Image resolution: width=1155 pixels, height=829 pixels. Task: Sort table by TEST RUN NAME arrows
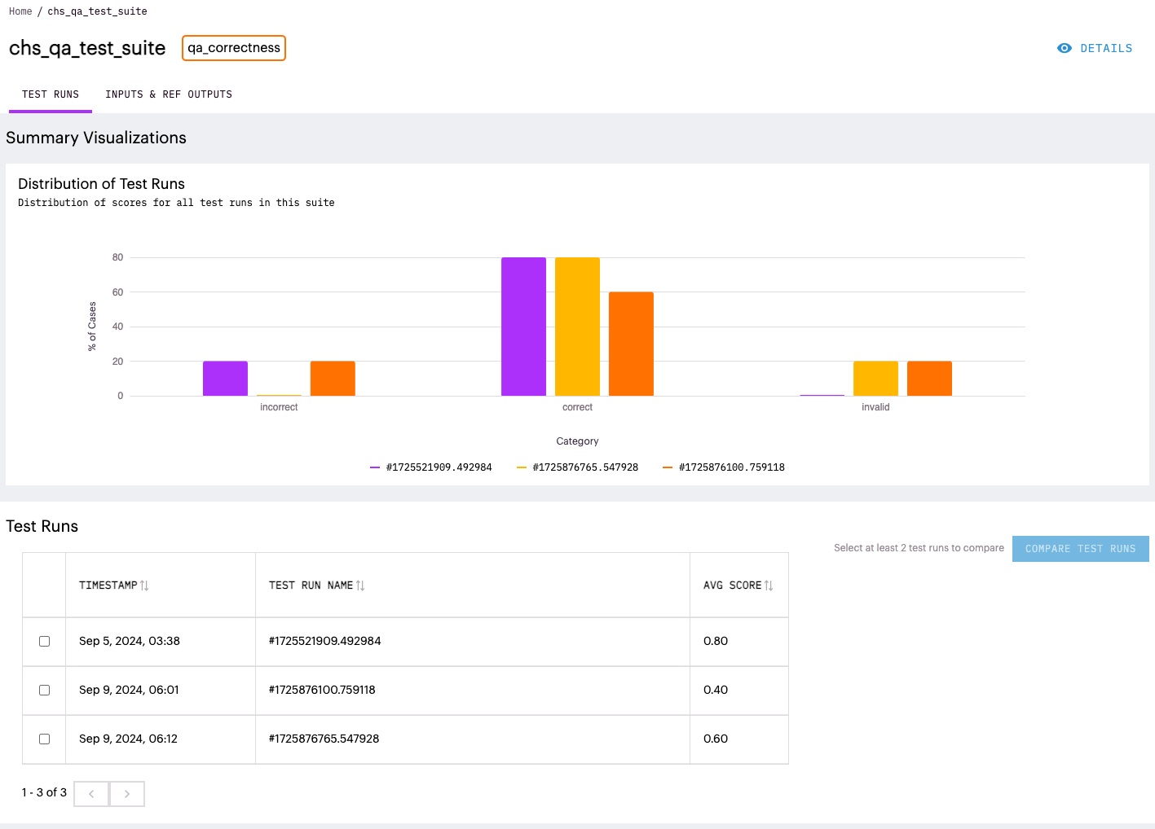tap(360, 586)
